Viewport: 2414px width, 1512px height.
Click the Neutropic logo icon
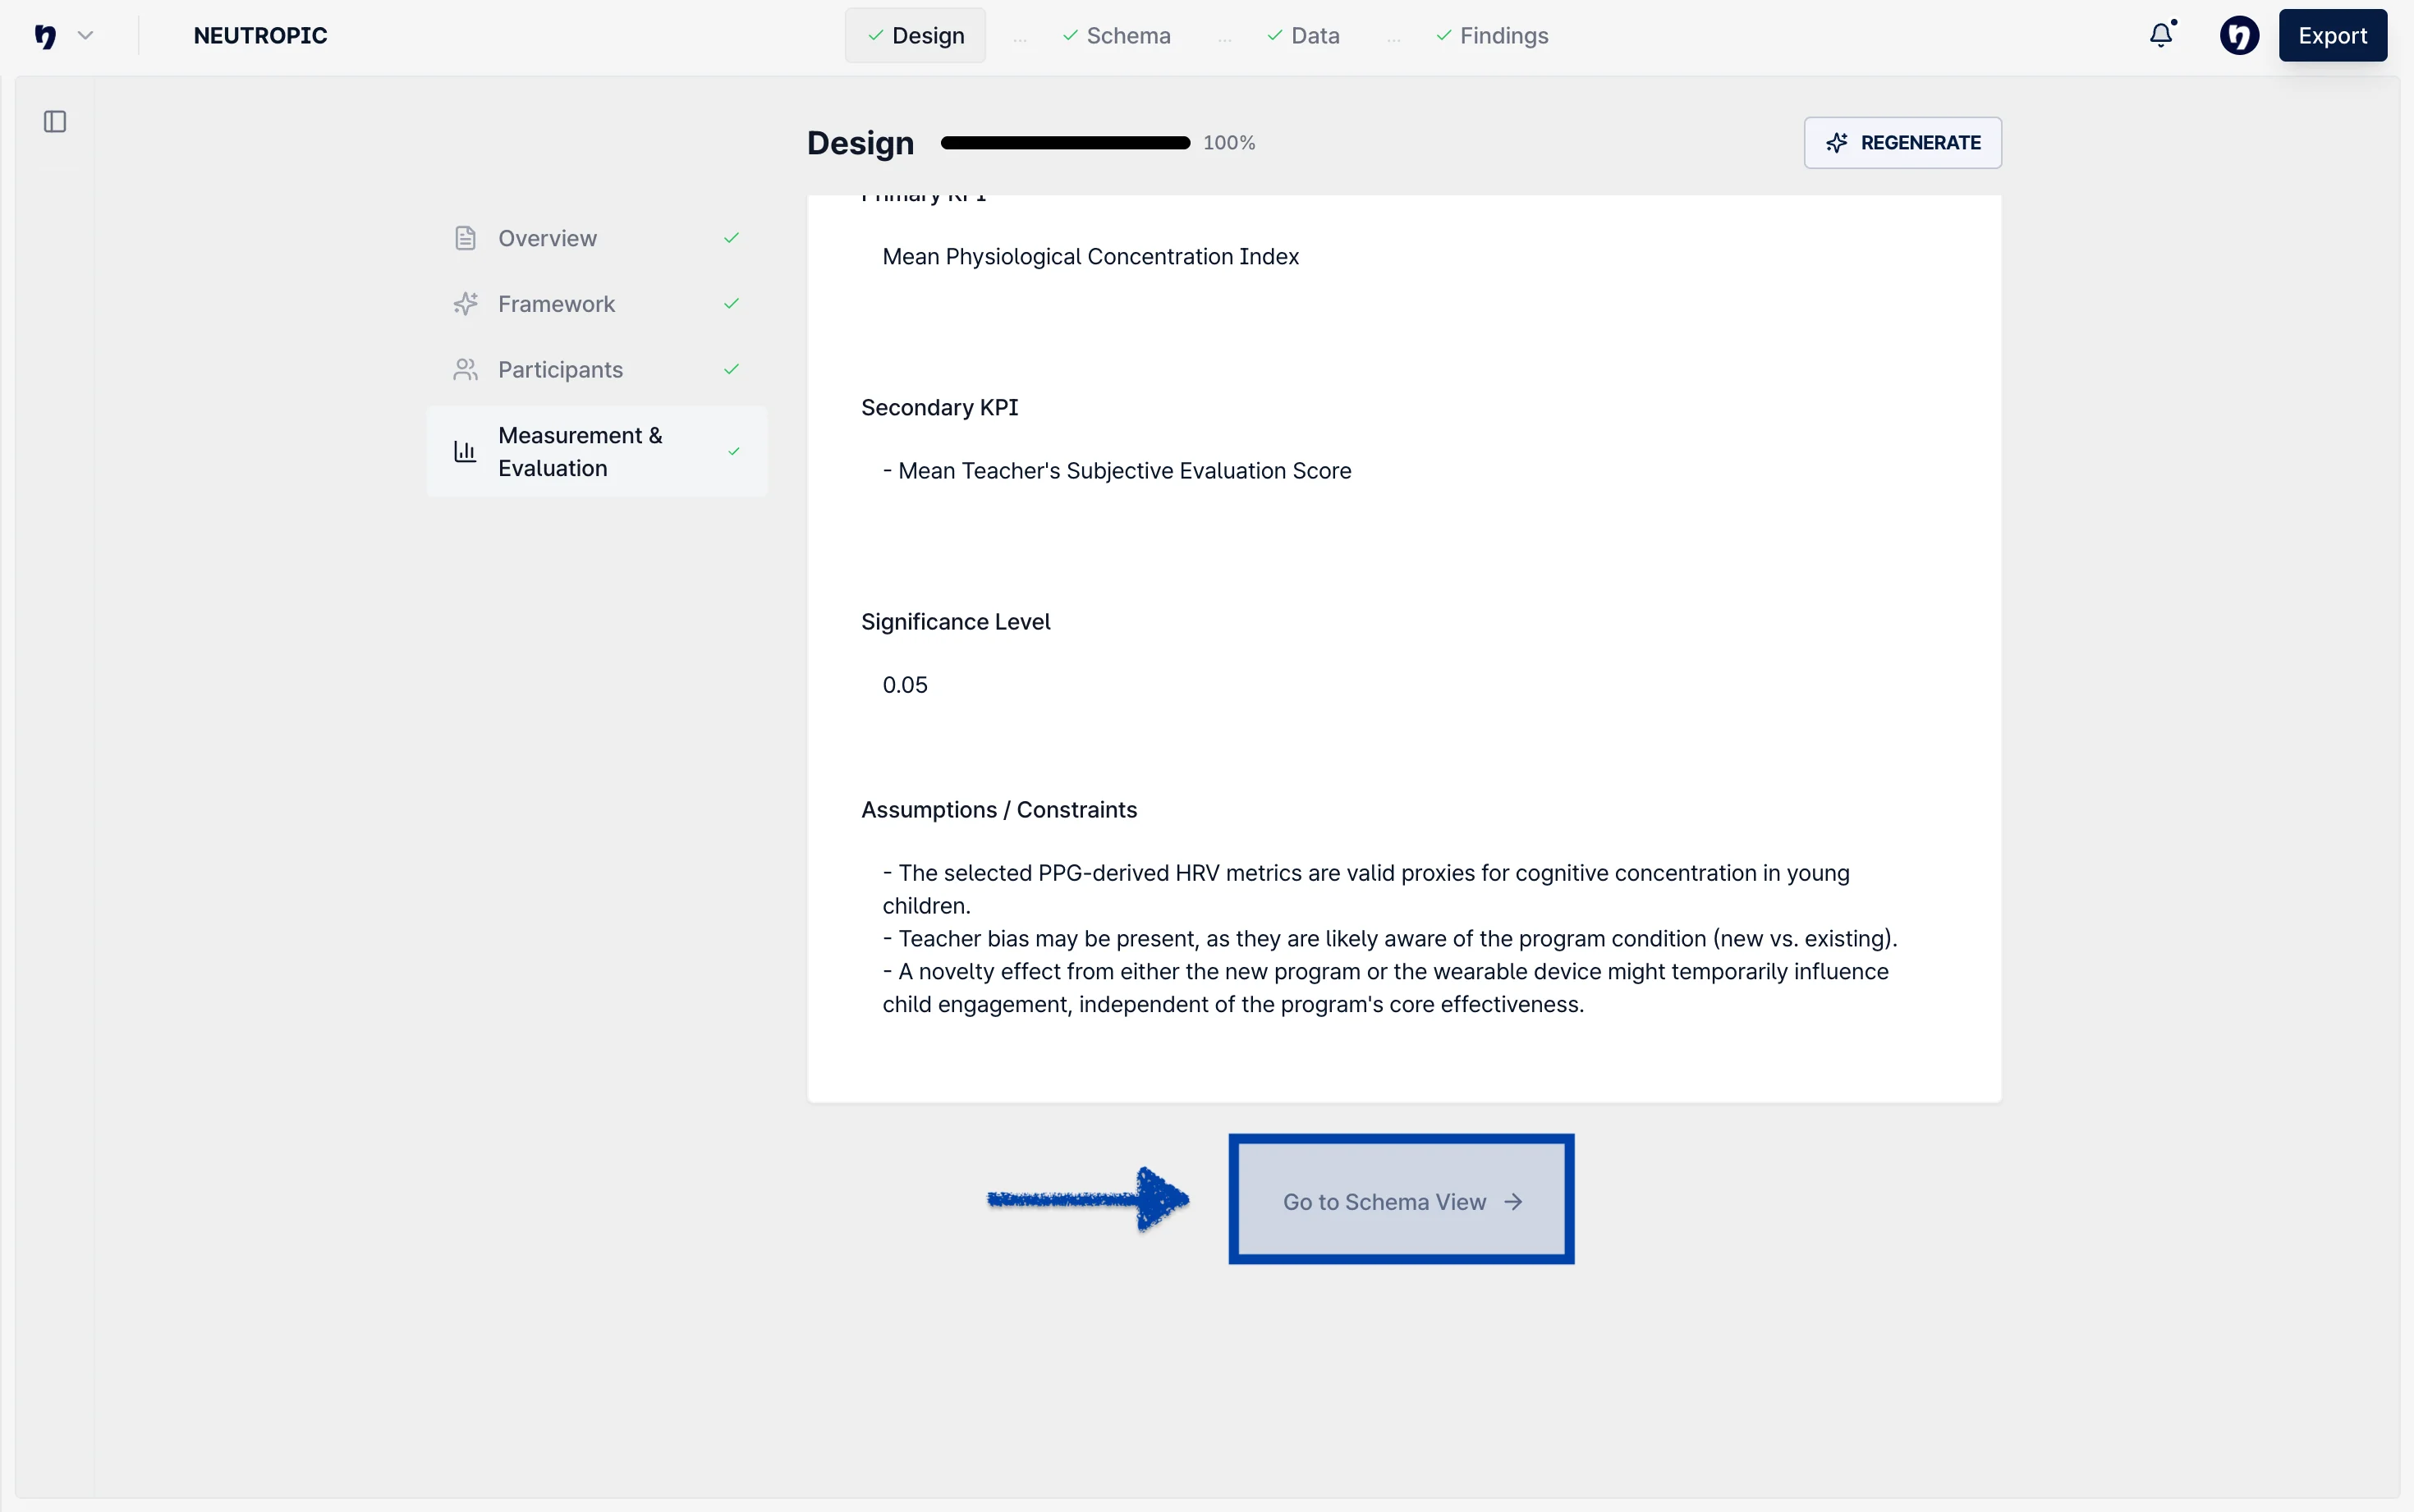click(45, 36)
